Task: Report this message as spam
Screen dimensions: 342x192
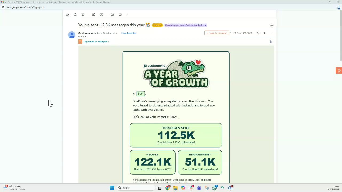Action: click(75, 15)
